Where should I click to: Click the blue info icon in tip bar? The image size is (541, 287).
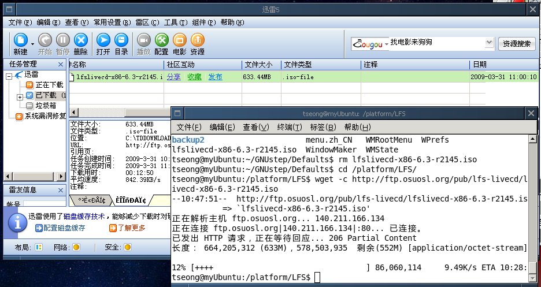[x=17, y=222]
